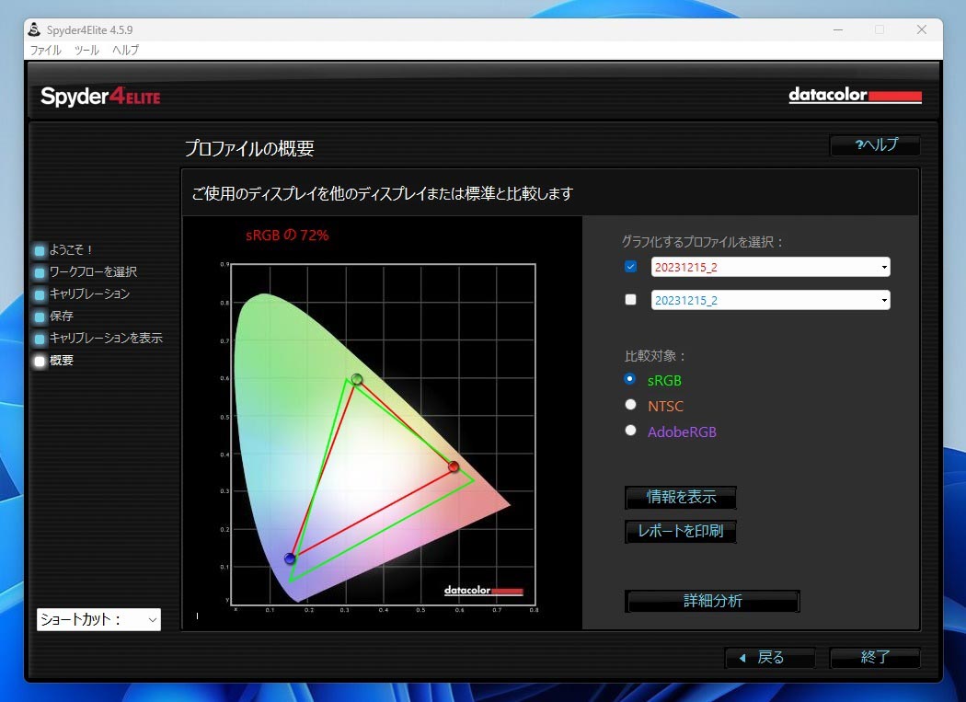Screen dimensions: 966x702
Task: Go to the ようこそ! workflow step
Action: pos(71,249)
